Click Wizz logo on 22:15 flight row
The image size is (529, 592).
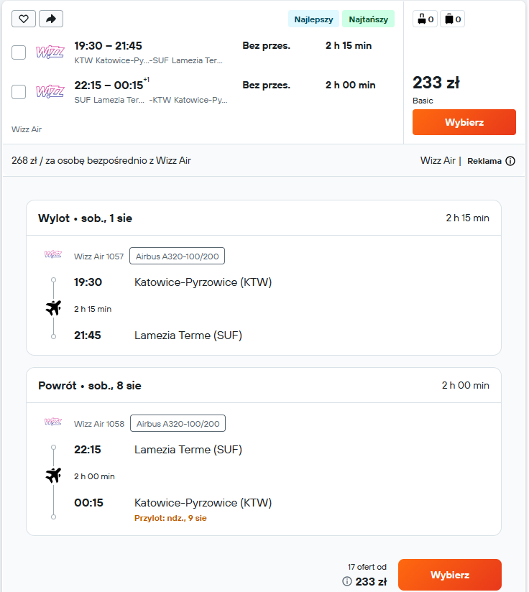pos(50,92)
